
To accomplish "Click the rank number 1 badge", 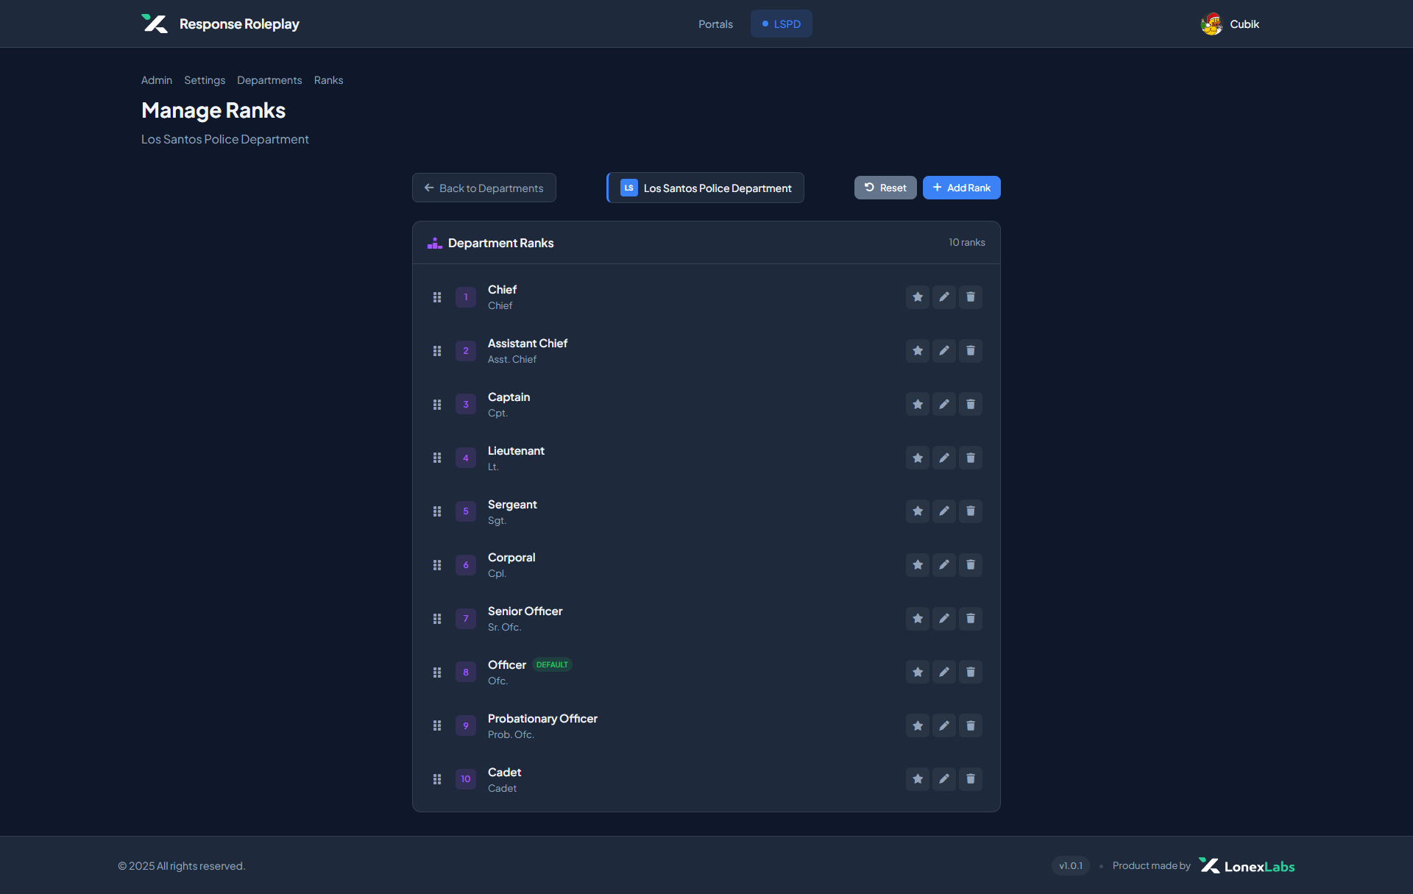I will (466, 297).
